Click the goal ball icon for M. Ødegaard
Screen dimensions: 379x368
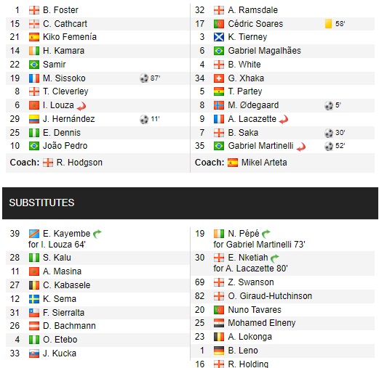click(x=329, y=105)
